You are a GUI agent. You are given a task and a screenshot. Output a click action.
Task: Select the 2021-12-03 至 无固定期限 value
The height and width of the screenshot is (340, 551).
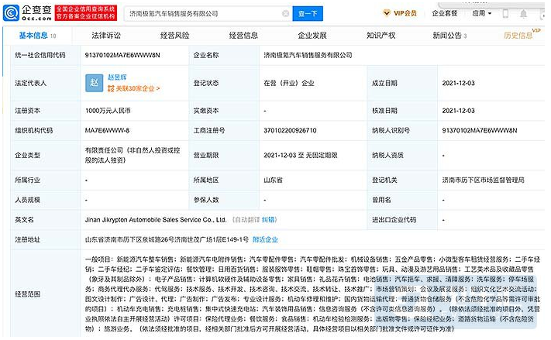point(301,155)
